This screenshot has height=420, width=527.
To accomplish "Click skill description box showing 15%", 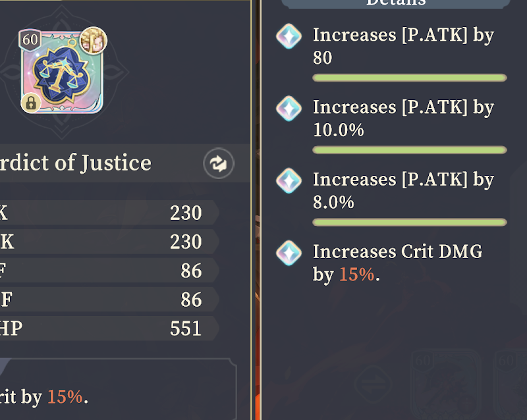I will (119, 389).
